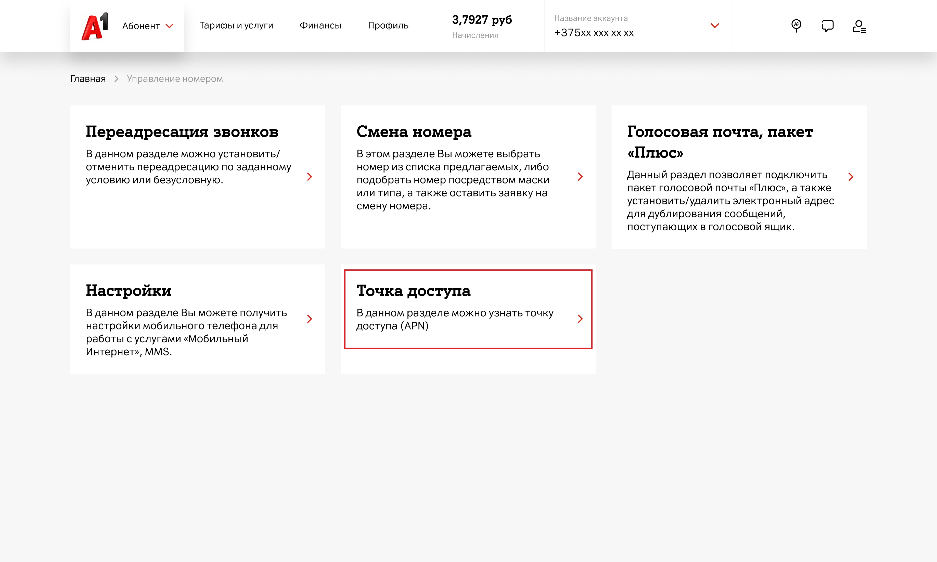The width and height of the screenshot is (937, 562).
Task: Click the A1 logo
Action: point(95,26)
